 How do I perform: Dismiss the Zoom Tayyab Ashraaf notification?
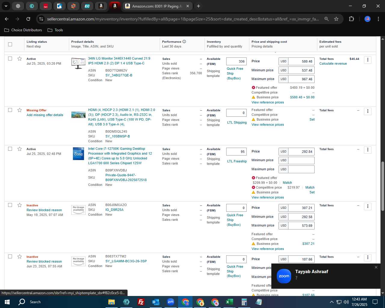pyautogui.click(x=376, y=267)
